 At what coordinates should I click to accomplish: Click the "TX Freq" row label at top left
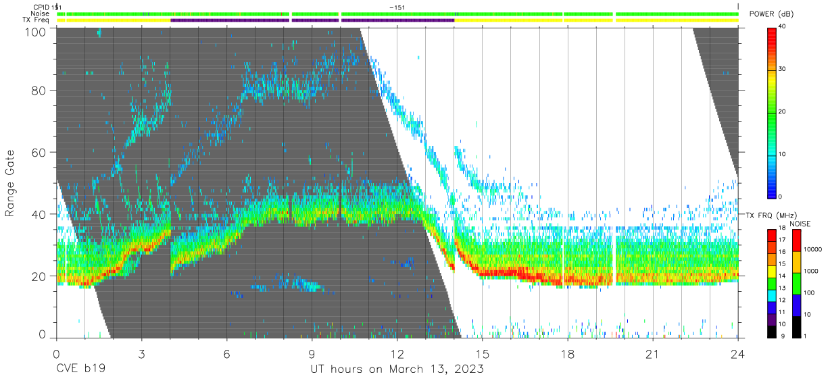tap(36, 20)
